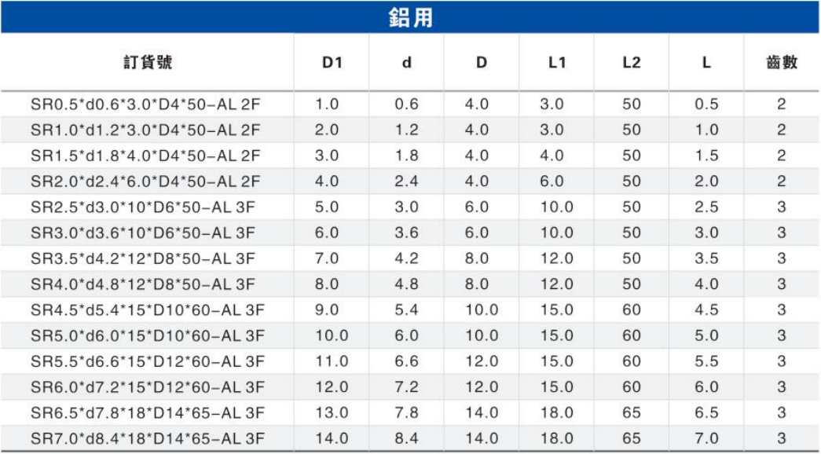Image resolution: width=821 pixels, height=454 pixels.
Task: Select the D1 value 11.0 cell
Action: coord(332,361)
